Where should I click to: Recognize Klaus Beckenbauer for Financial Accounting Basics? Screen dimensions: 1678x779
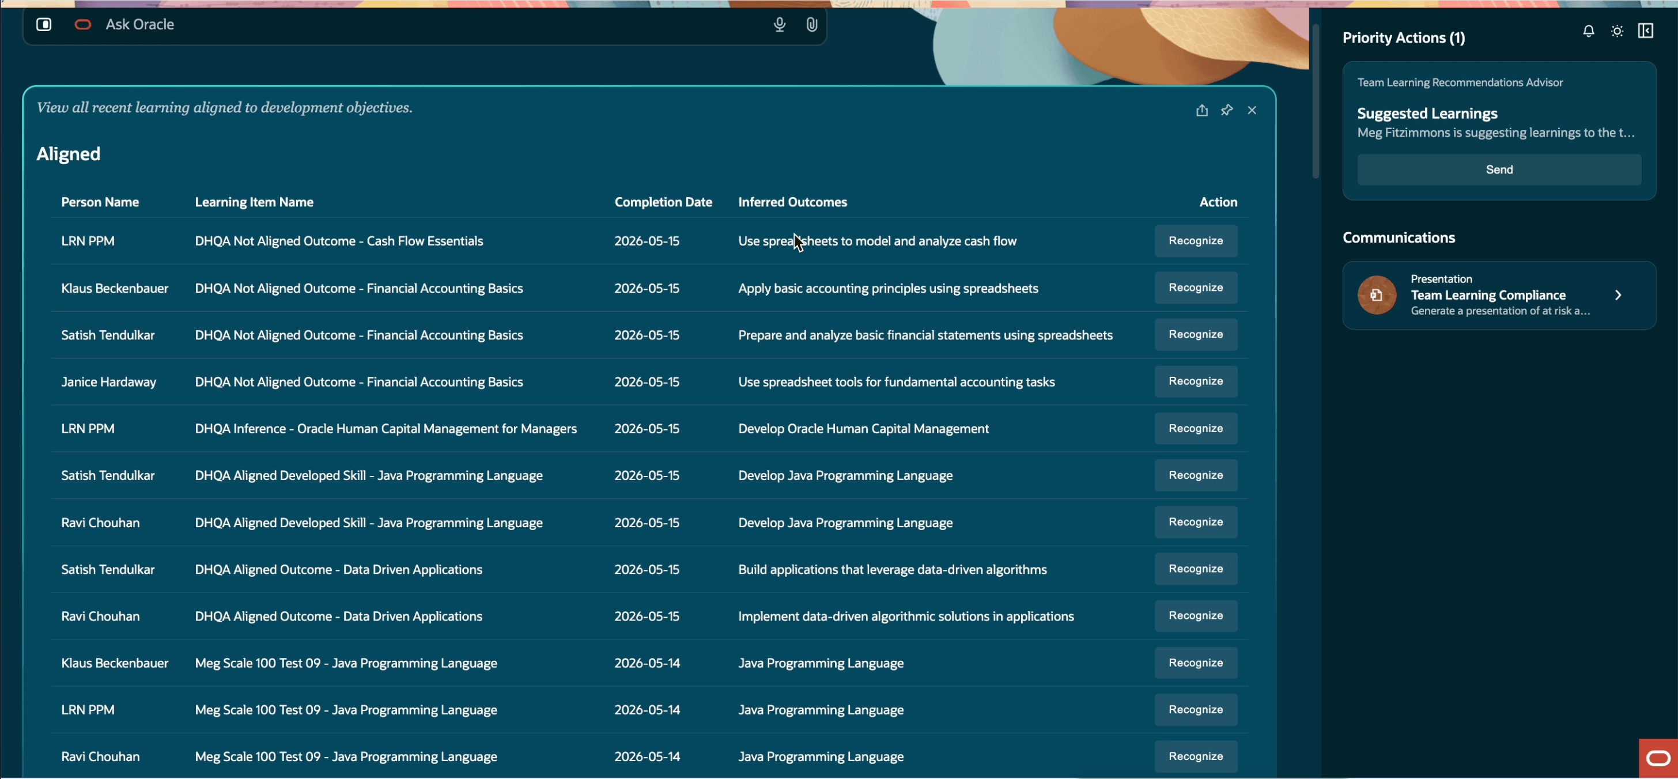point(1195,288)
